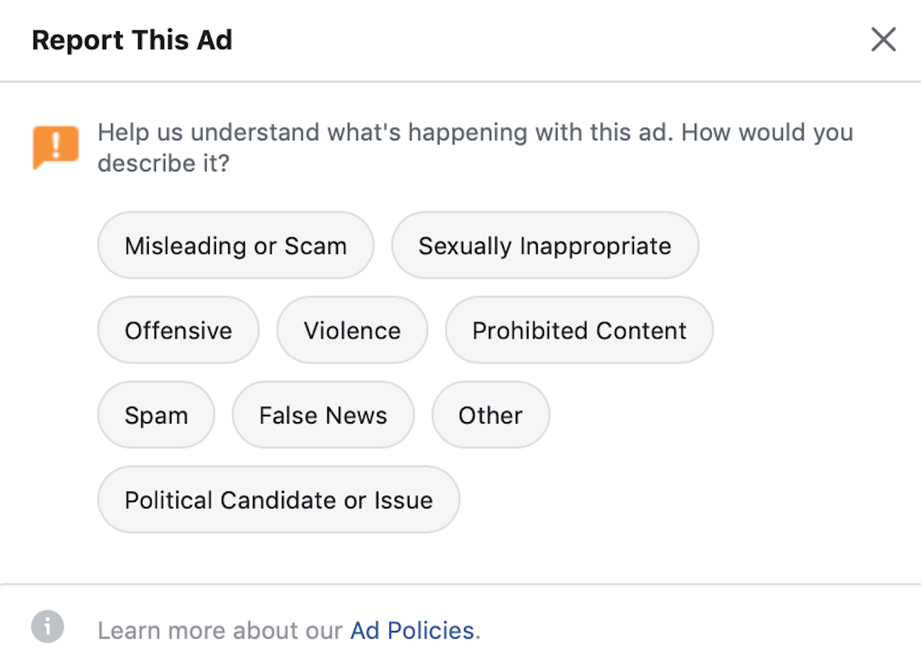921x672 pixels.
Task: Select the Other reason pill
Action: click(490, 415)
